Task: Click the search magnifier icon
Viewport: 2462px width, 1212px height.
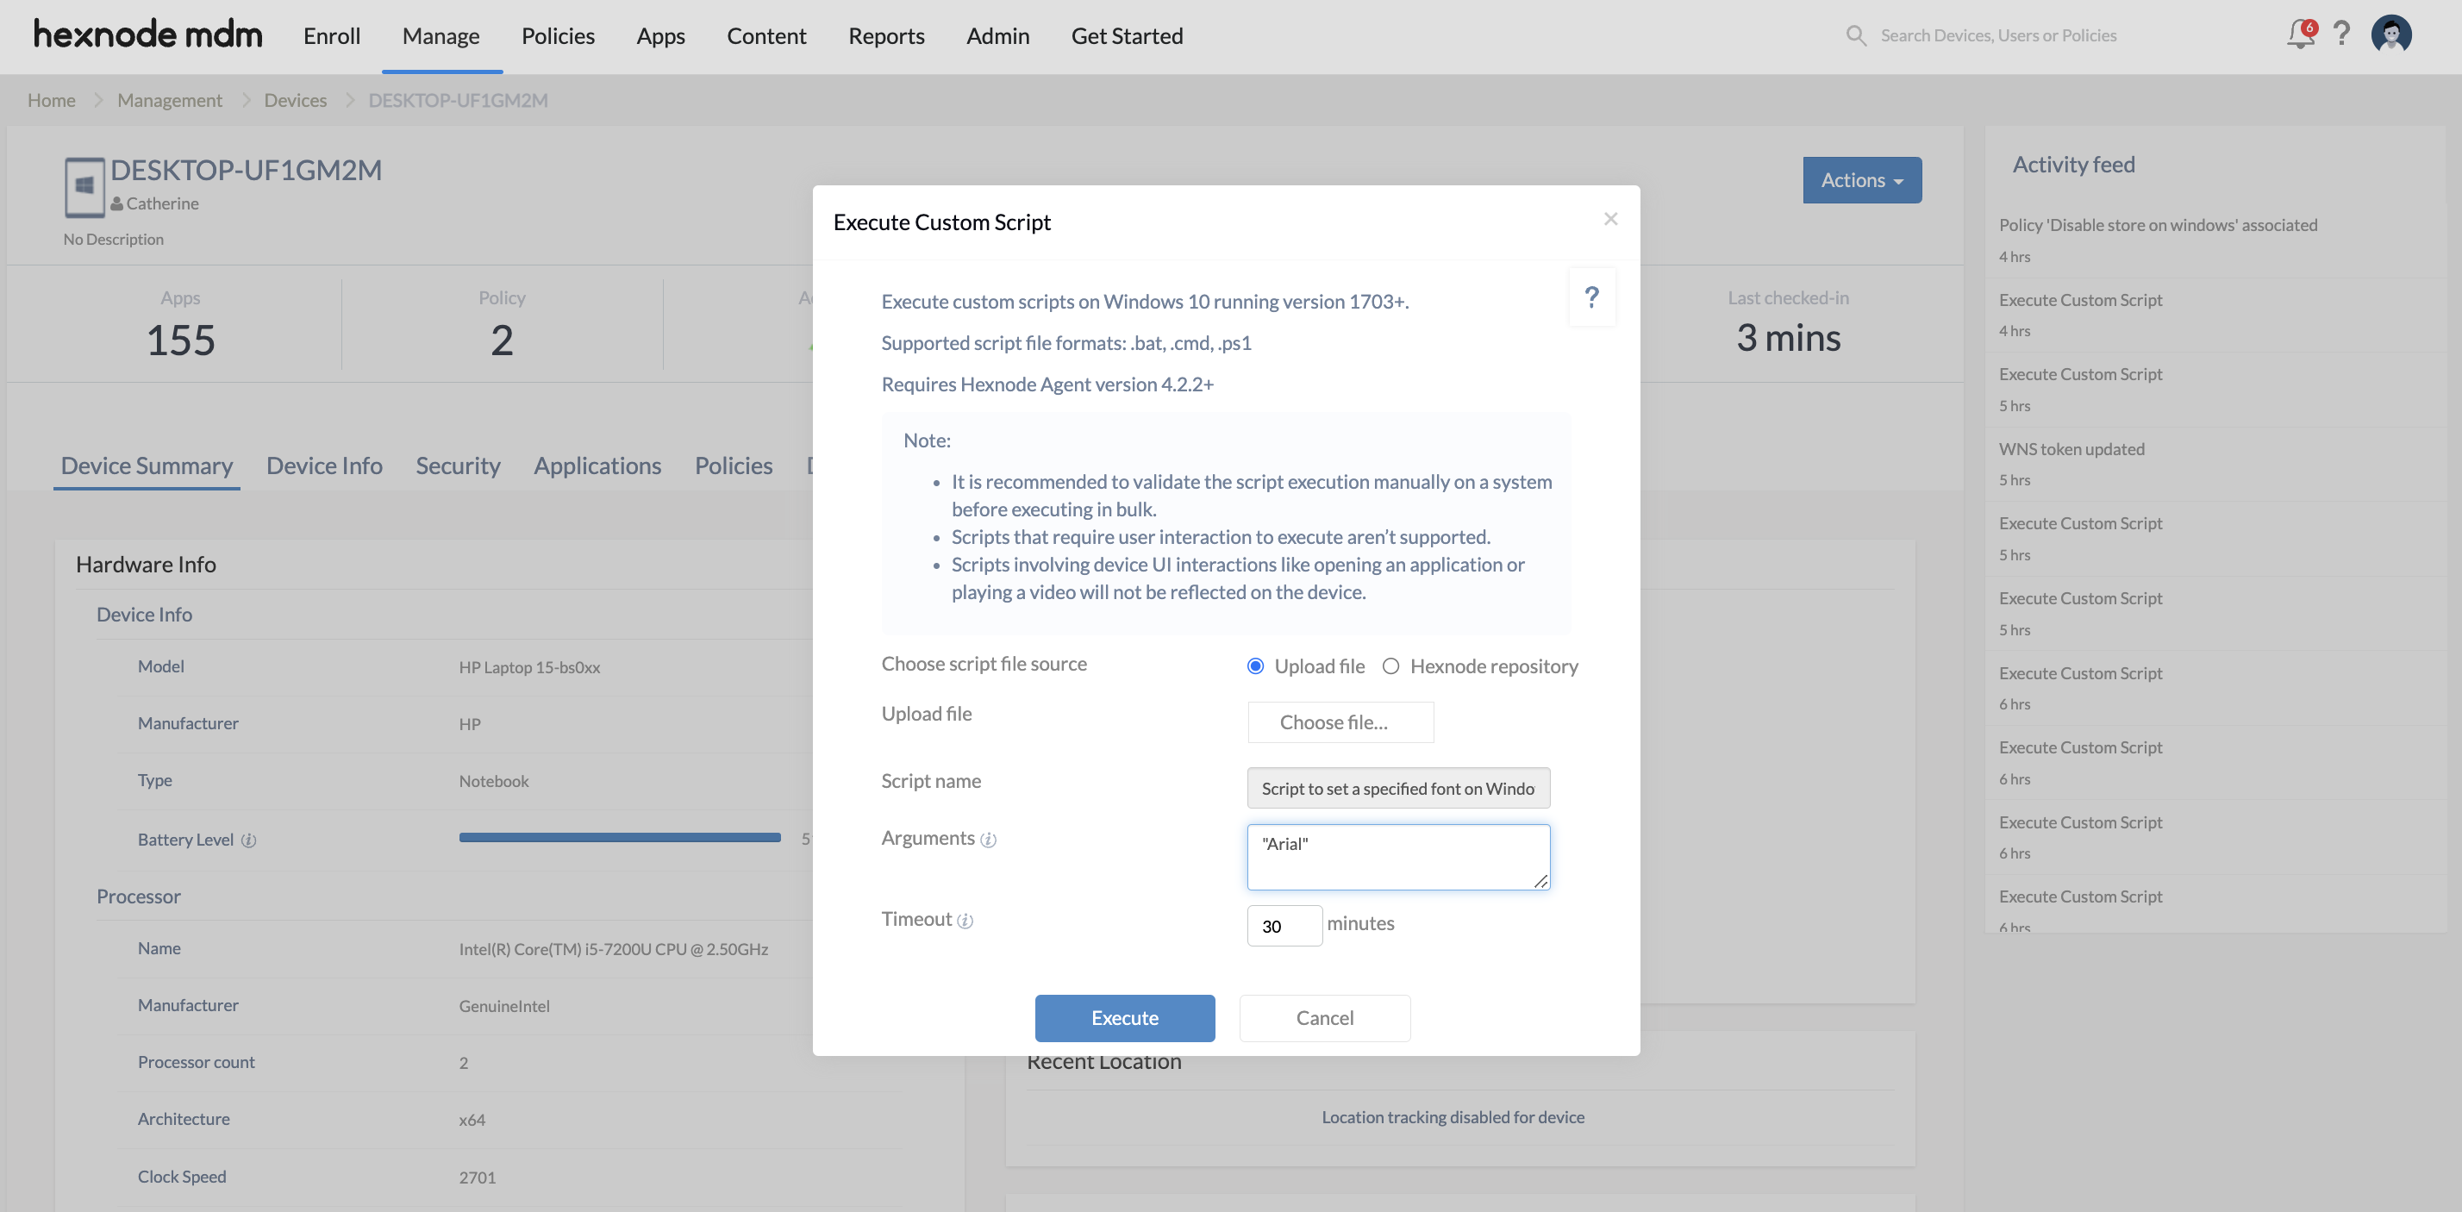Action: pos(1856,35)
